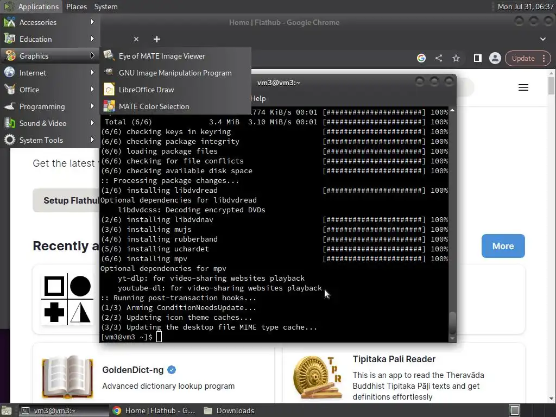
Task: Toggle Chrome side panel
Action: tap(478, 58)
